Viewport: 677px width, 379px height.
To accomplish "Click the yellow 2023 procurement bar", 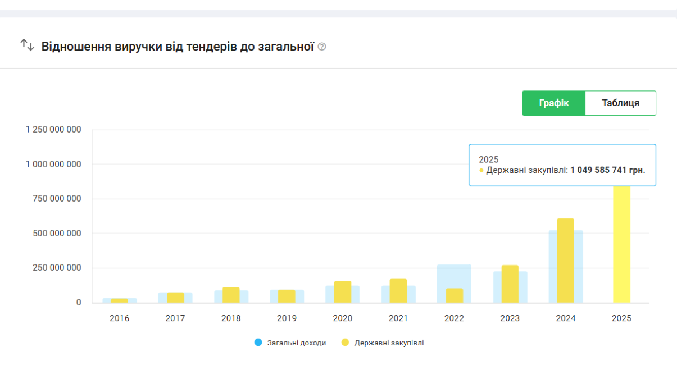I will 510,284.
